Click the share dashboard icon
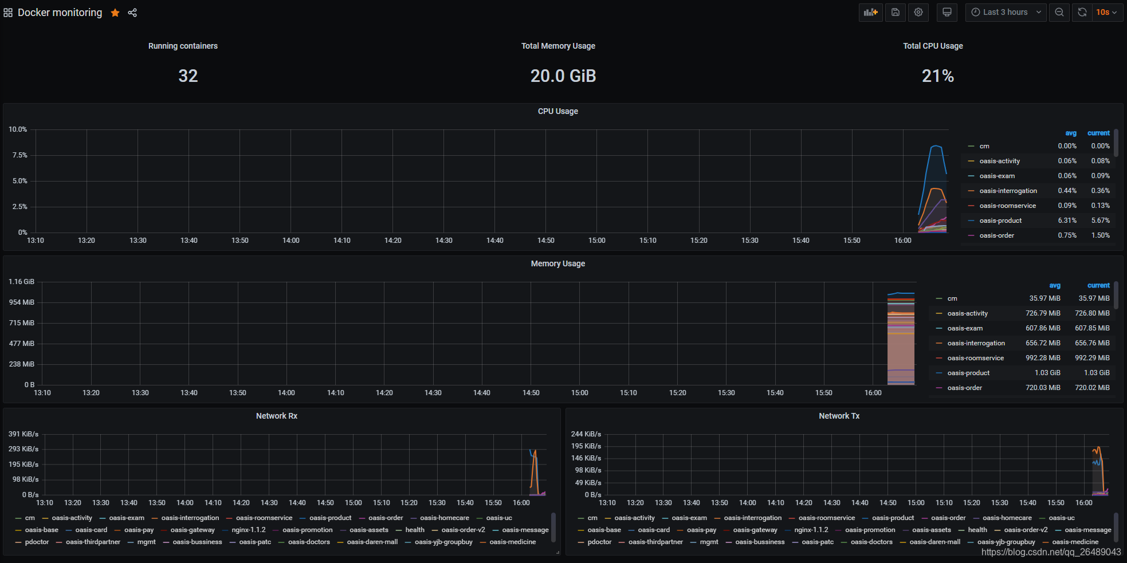 tap(132, 13)
